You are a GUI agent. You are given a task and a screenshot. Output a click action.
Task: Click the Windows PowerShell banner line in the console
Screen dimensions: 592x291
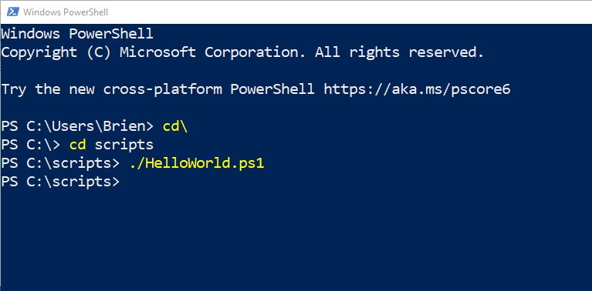click(77, 34)
